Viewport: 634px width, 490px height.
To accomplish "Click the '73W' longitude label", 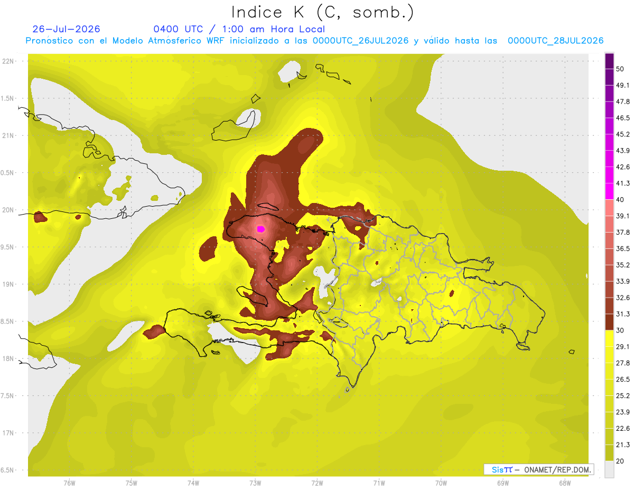I will [x=255, y=483].
